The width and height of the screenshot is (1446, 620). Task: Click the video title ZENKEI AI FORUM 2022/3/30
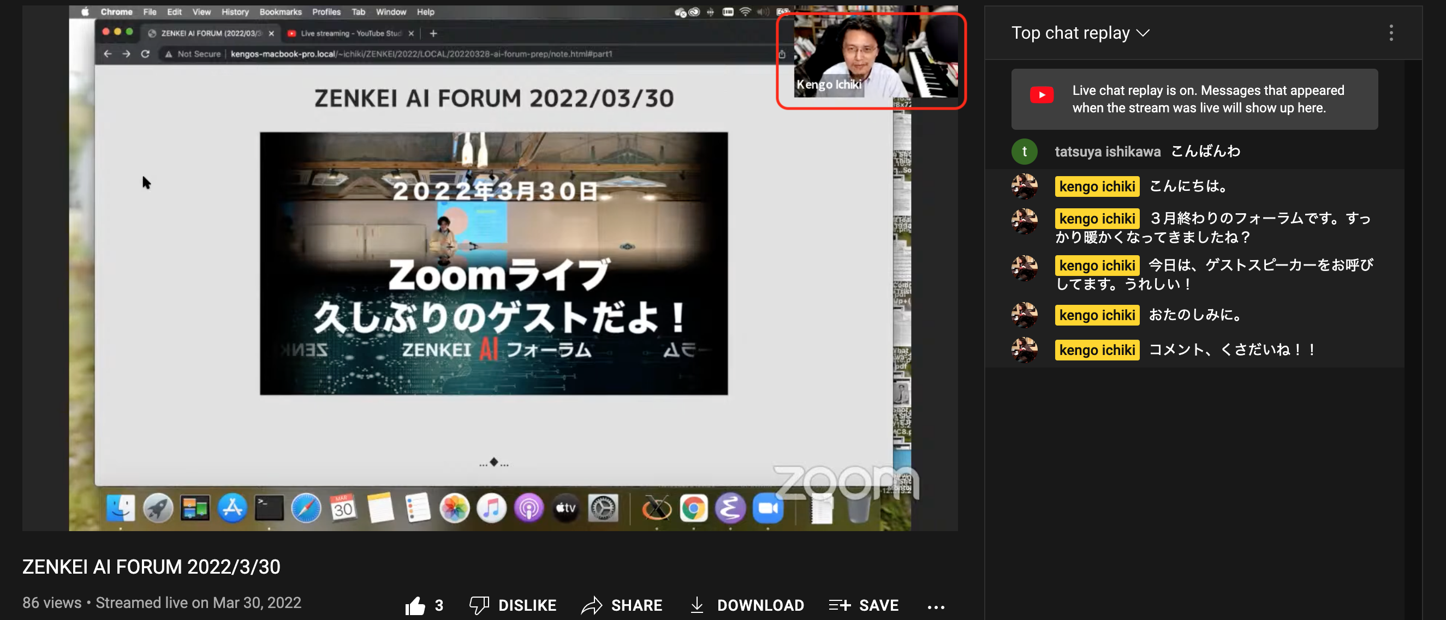(x=151, y=567)
